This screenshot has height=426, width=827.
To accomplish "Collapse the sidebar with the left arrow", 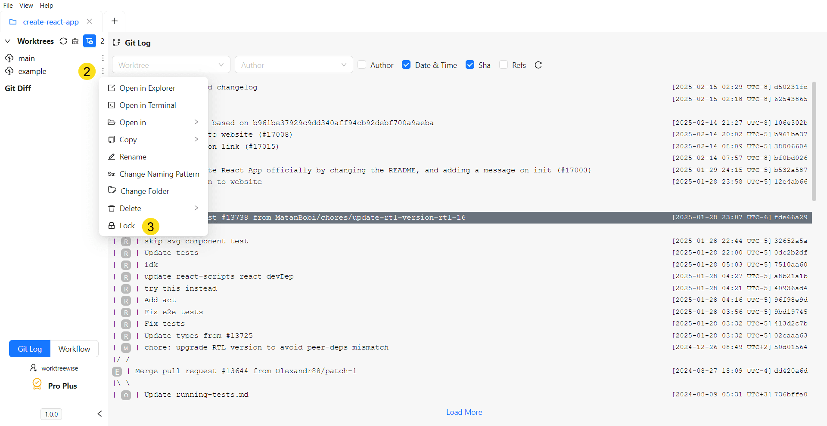I will 99,414.
